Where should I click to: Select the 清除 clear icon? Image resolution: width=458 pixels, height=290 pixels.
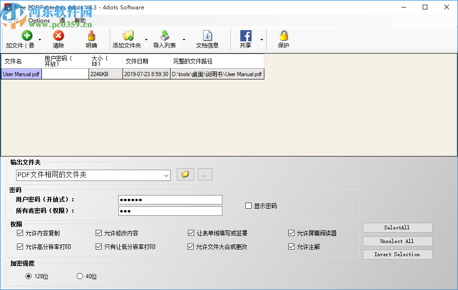(x=58, y=35)
